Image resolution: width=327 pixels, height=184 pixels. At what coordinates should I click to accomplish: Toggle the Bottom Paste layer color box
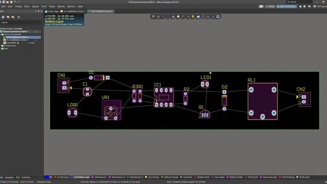click(195, 177)
